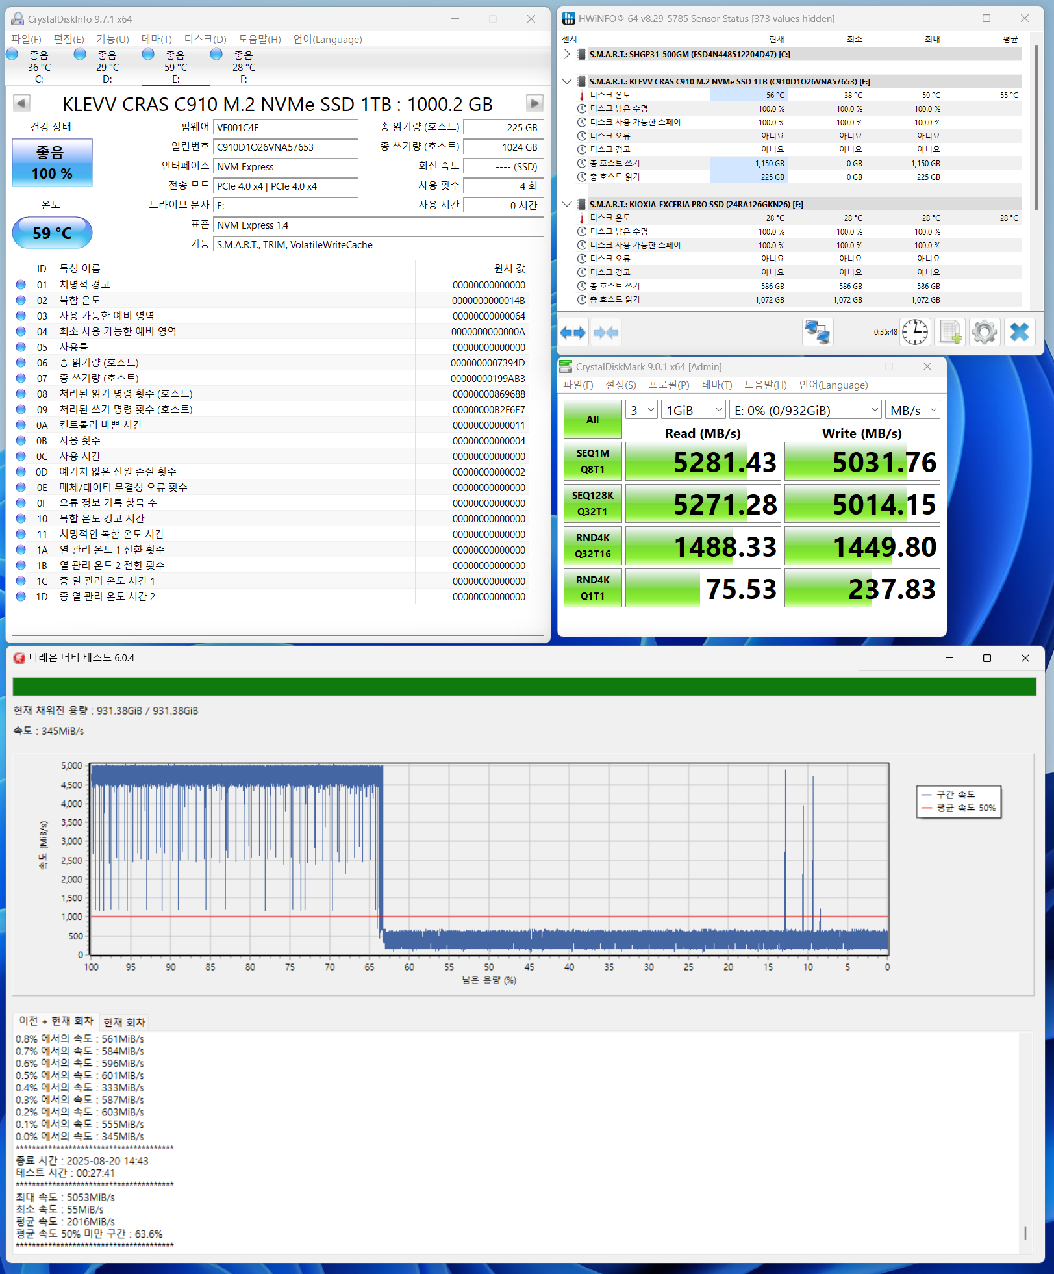Open the MB/s unit dropdown
The width and height of the screenshot is (1054, 1274).
(912, 410)
